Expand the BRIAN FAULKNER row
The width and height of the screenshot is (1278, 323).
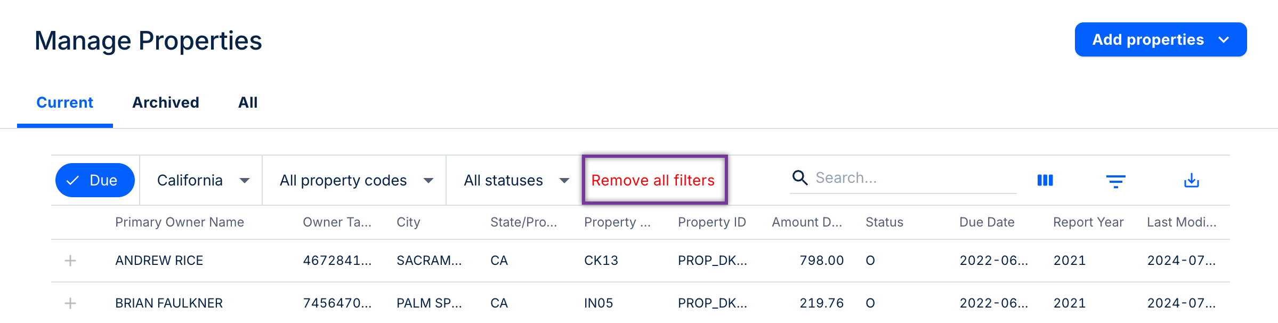[70, 303]
